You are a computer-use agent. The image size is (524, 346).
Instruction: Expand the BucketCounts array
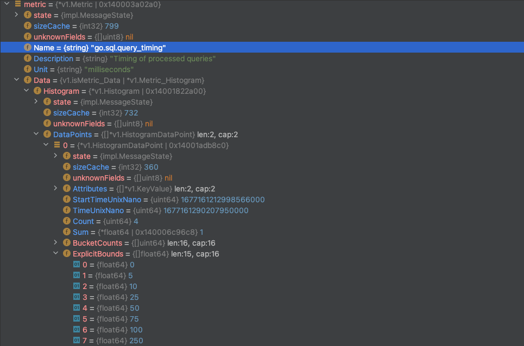point(55,243)
